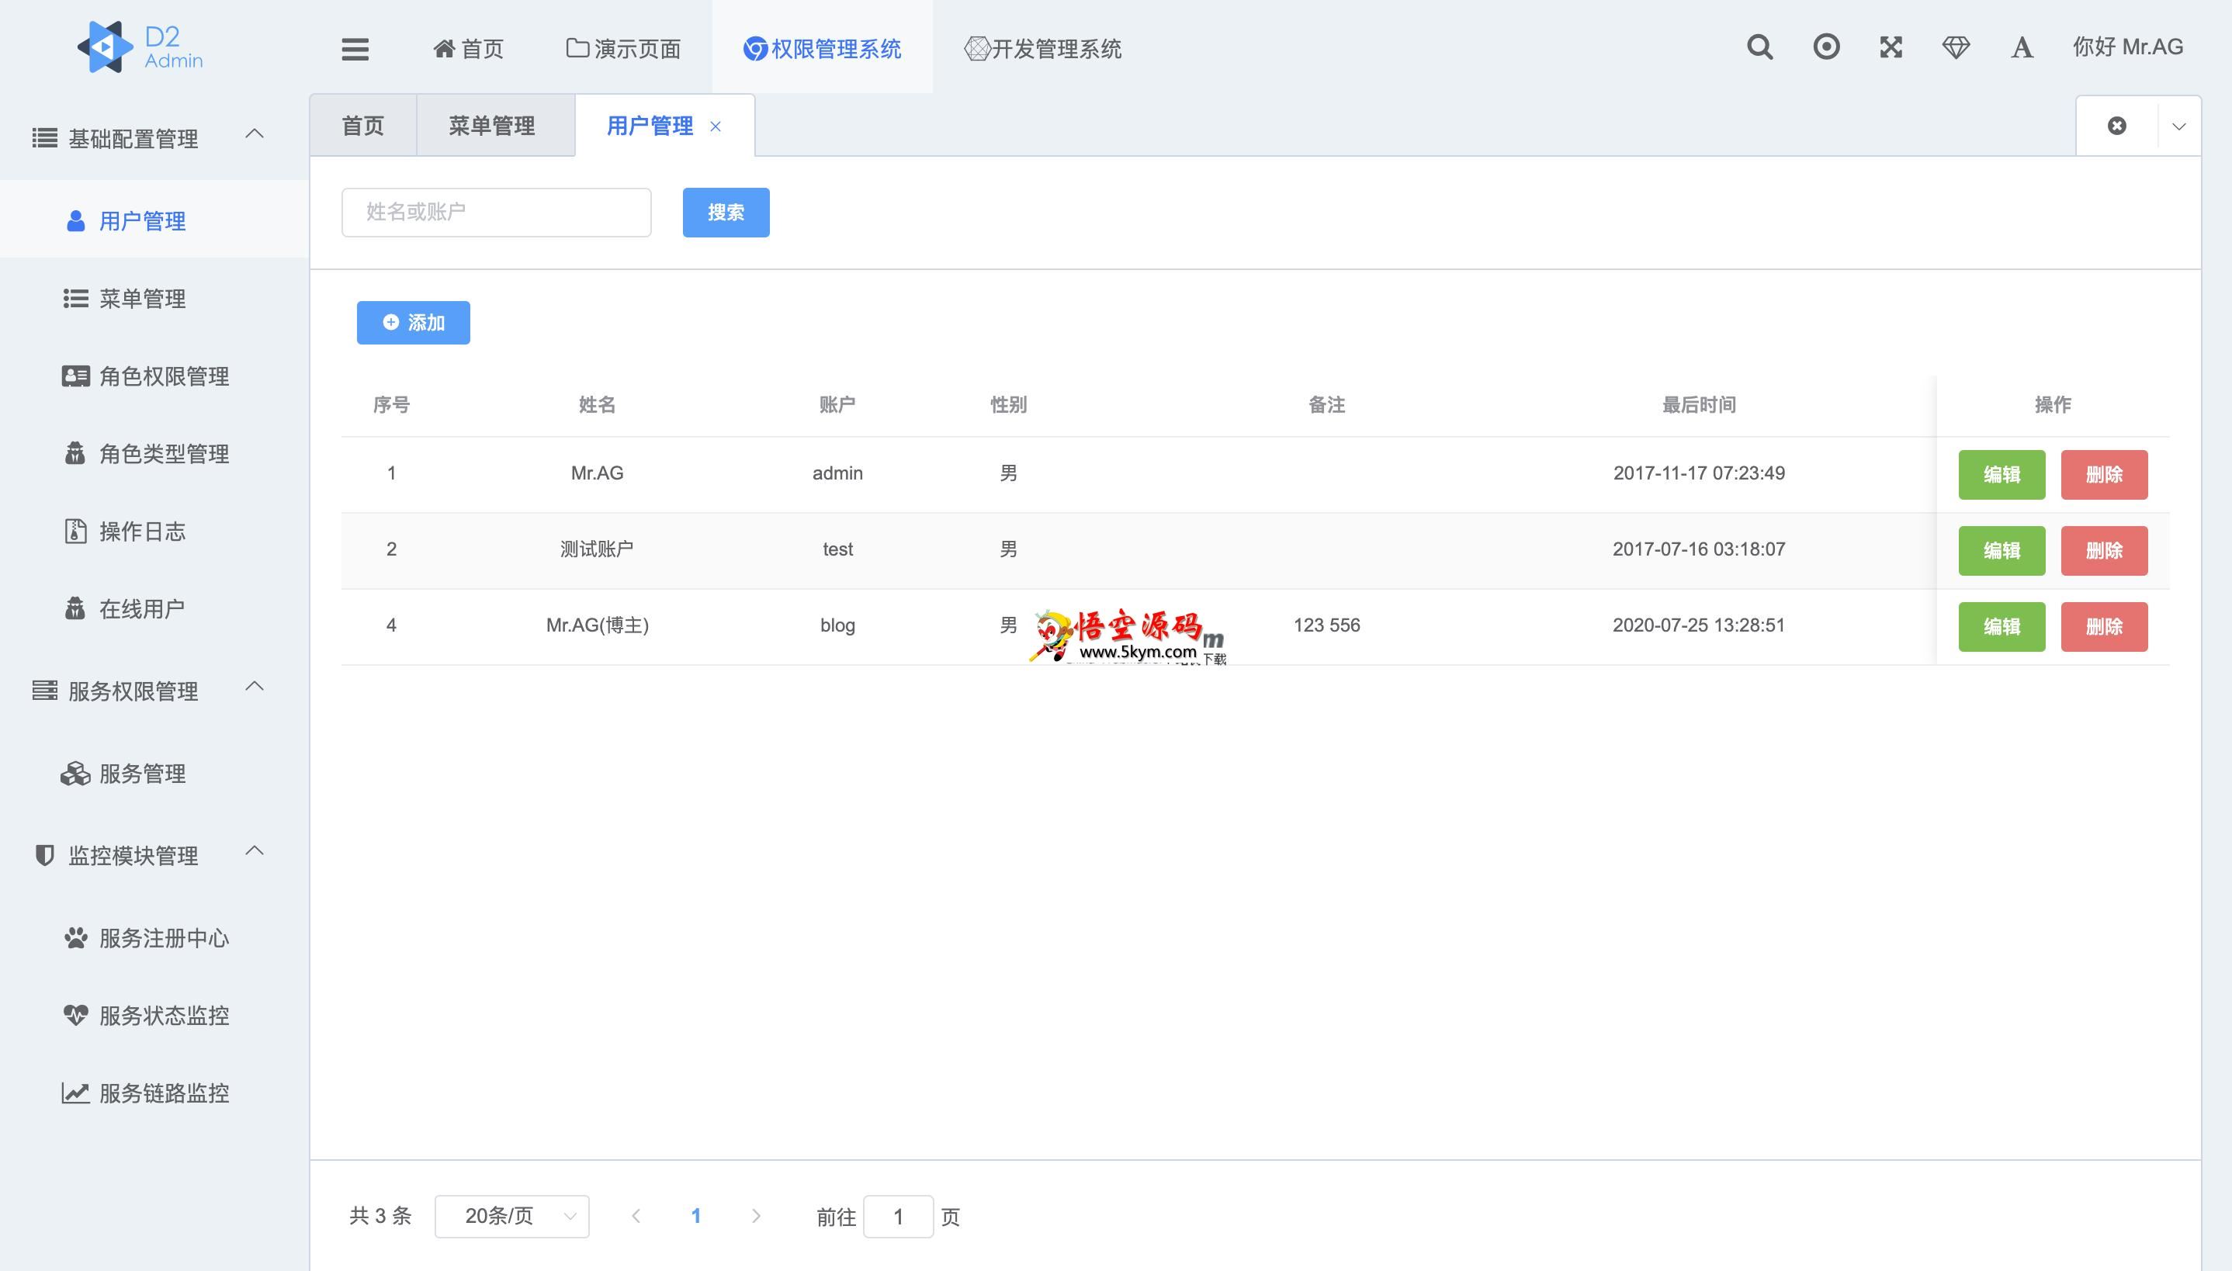
Task: Click the next page navigation arrow
Action: pos(757,1217)
